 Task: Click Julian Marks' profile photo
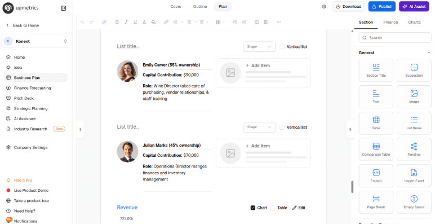pos(127,151)
